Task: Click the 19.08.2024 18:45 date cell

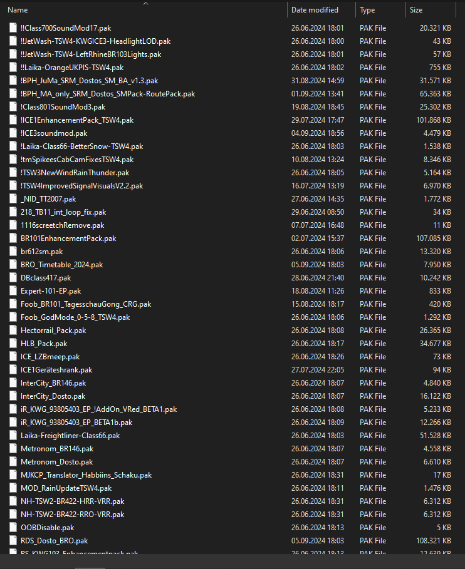Action: 318,106
